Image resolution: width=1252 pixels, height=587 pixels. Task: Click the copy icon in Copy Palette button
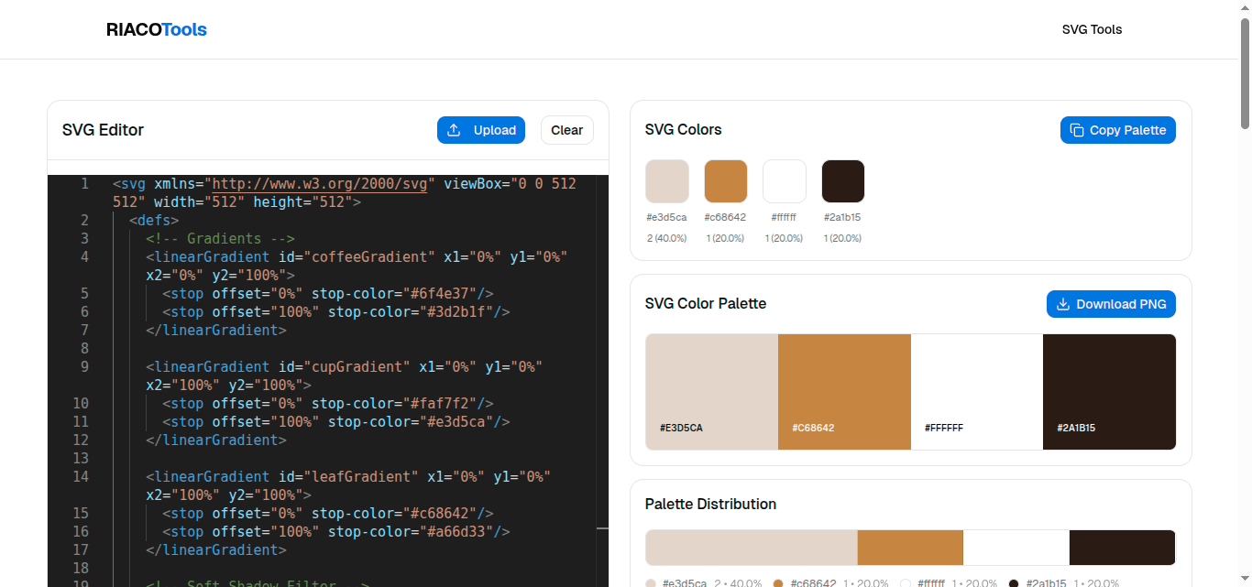coord(1077,130)
